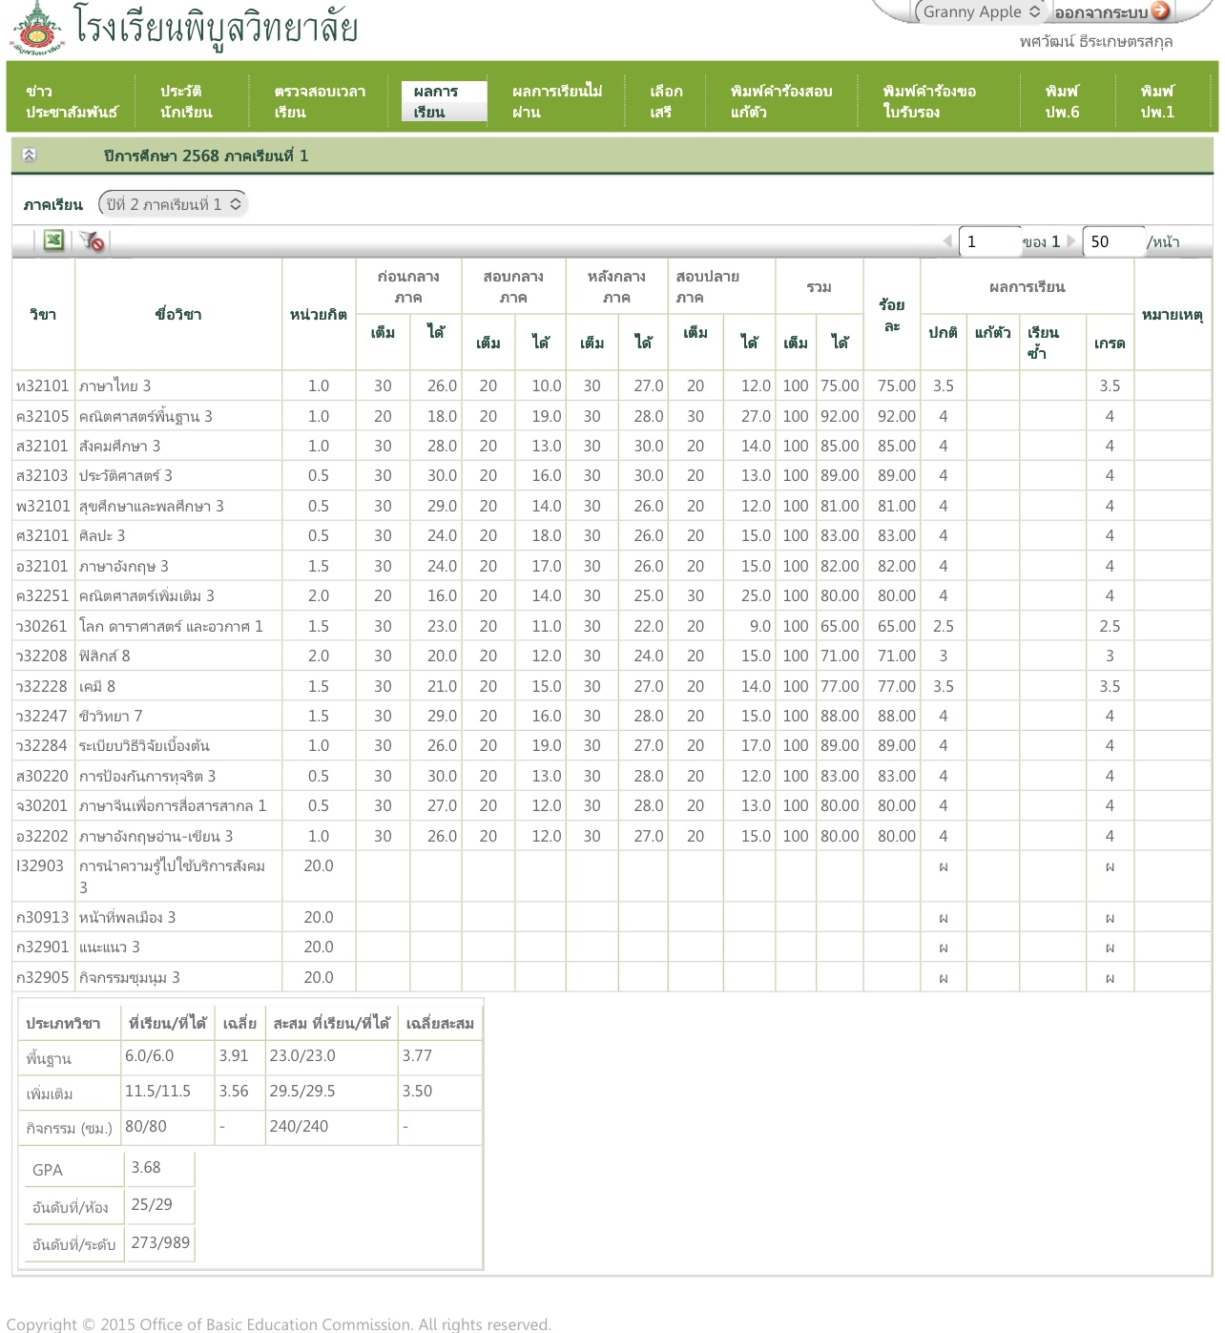Open the ผลการเรียนไม่ผ่าน menu item
Viewport: 1225px width, 1333px height.
pyautogui.click(x=556, y=101)
